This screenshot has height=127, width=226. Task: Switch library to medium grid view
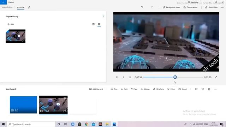pos(93,24)
